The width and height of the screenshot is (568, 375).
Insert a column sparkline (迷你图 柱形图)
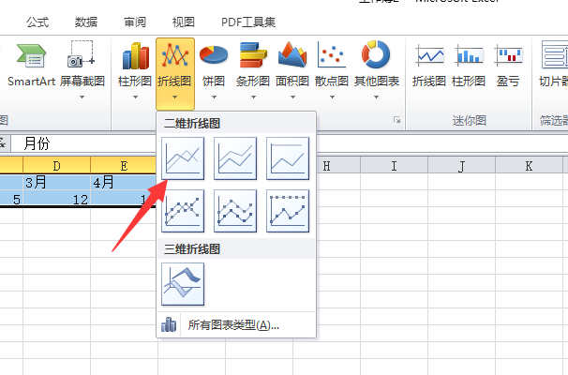click(469, 66)
